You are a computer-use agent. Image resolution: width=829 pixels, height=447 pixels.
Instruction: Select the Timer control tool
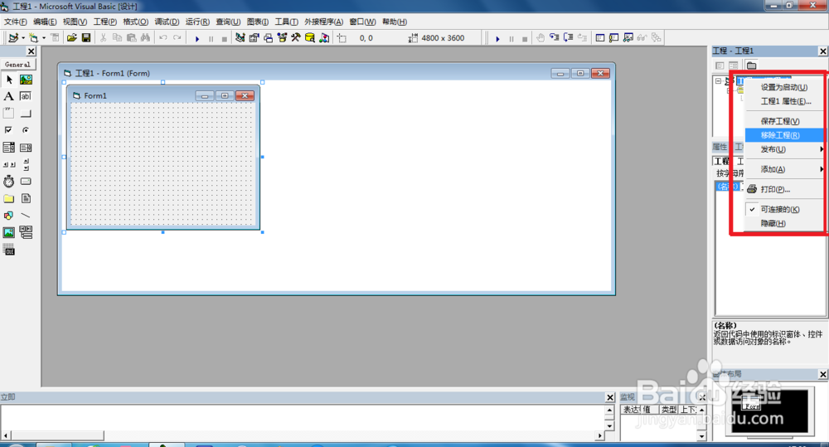click(x=9, y=182)
